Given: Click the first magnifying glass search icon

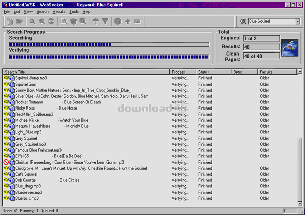Looking at the screenshot, I should coord(33,21).
